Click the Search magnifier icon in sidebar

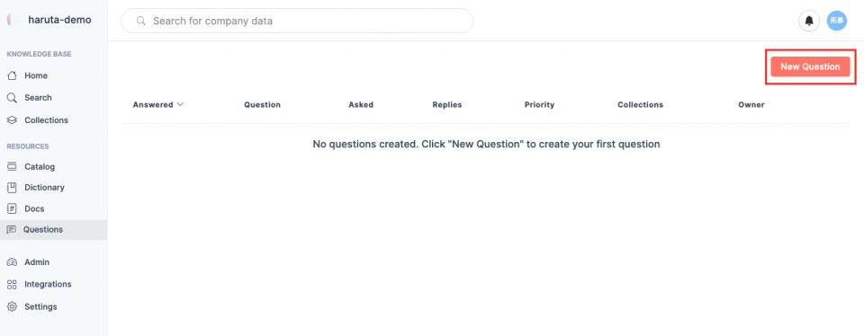tap(12, 97)
